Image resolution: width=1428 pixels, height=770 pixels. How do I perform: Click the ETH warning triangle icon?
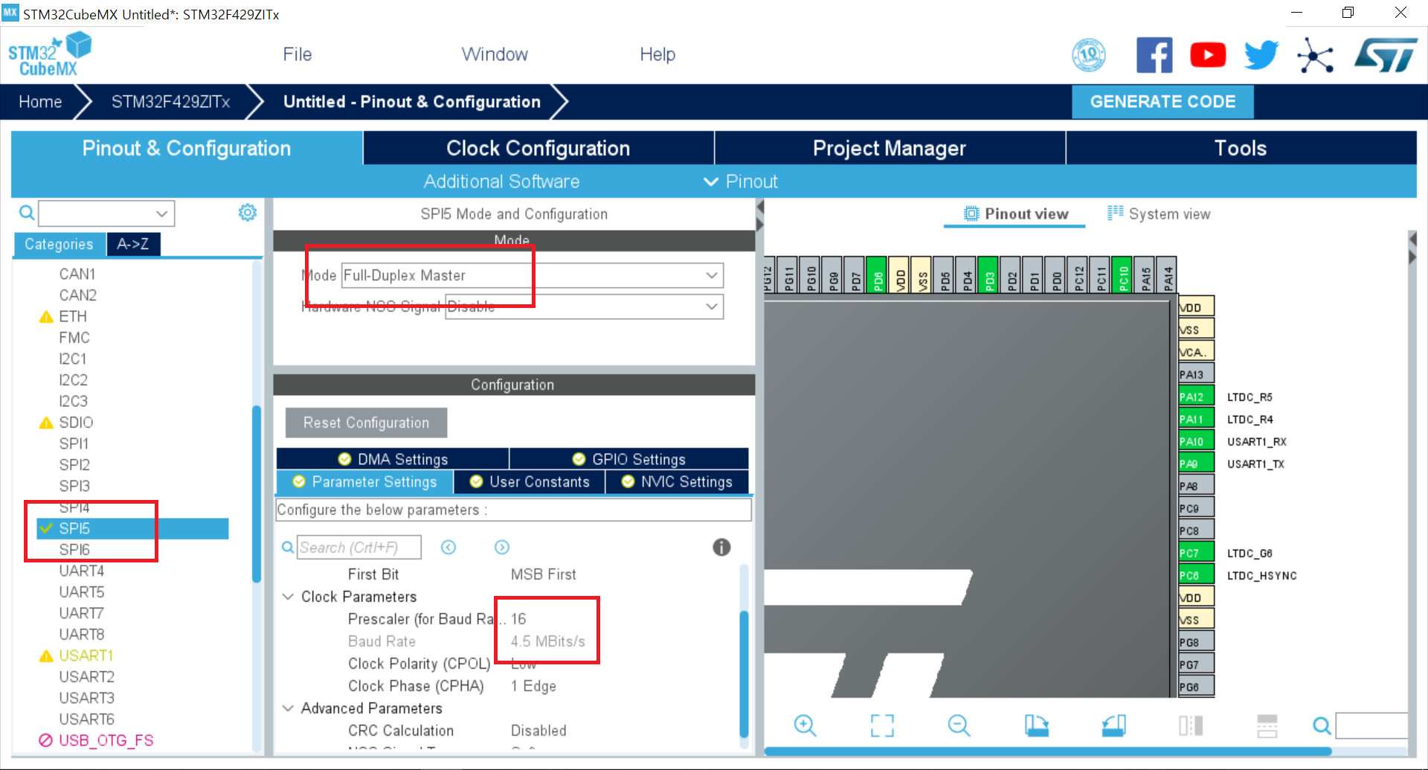point(46,317)
